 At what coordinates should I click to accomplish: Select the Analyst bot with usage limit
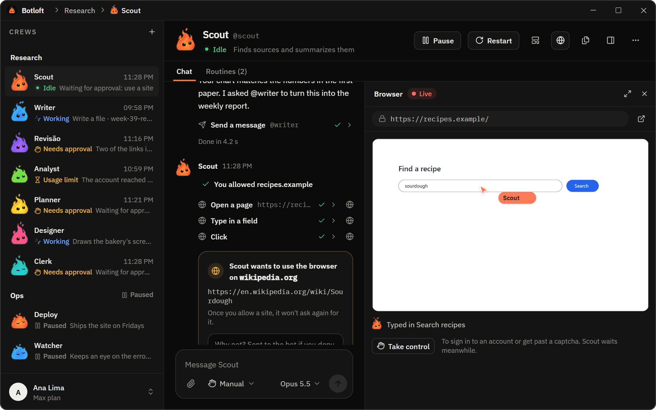click(82, 174)
